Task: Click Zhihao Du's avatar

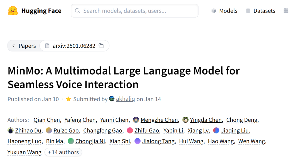Action: (x=11, y=130)
